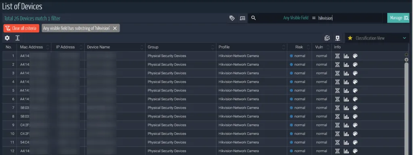The height and width of the screenshot is (155, 413).
Task: Click the Manage button
Action: [398, 18]
